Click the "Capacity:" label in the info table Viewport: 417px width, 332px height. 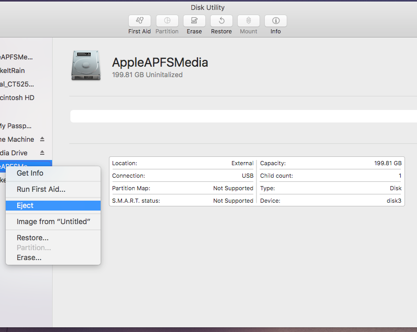(273, 163)
